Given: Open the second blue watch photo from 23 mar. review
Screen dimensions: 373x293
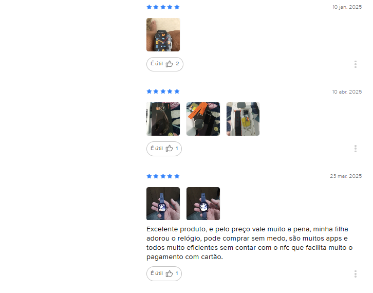Looking at the screenshot, I should (203, 204).
